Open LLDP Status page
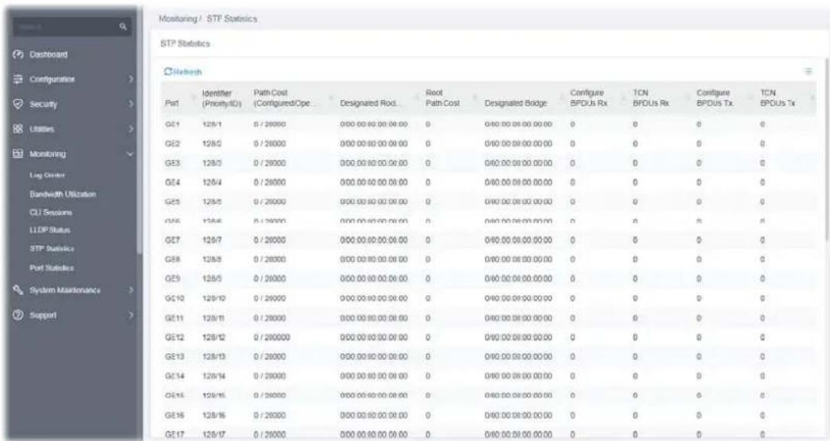The height and width of the screenshot is (441, 830). tap(50, 230)
